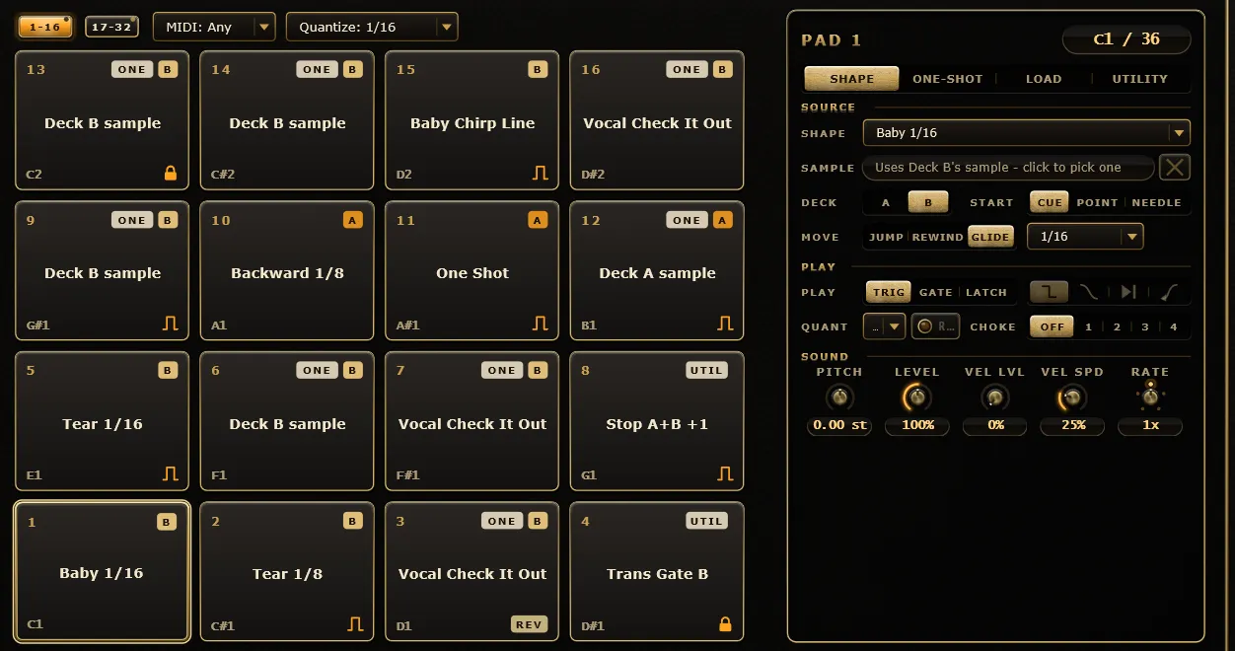Click the envelope icon on pad 9

[171, 324]
